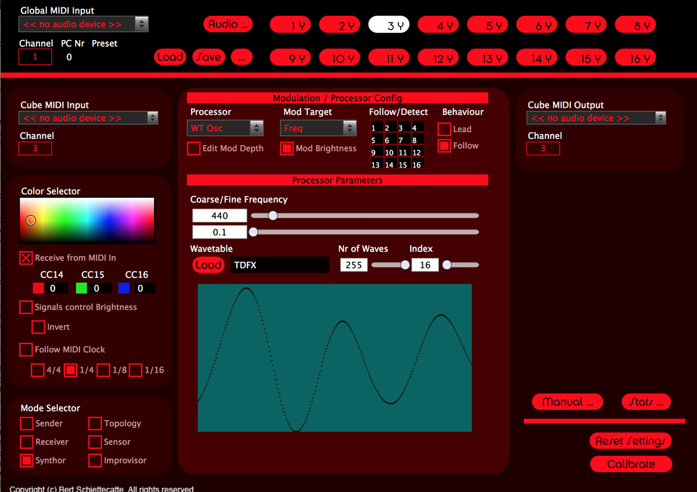Enable Receiver mode checkbox
697x492 pixels.
pyautogui.click(x=27, y=442)
